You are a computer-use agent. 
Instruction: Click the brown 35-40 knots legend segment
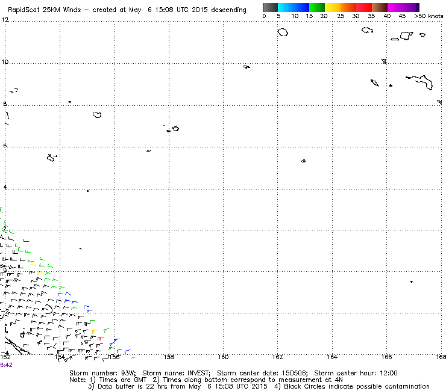coord(380,7)
